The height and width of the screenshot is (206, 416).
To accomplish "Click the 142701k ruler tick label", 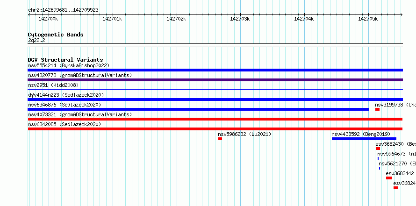I will [x=112, y=19].
